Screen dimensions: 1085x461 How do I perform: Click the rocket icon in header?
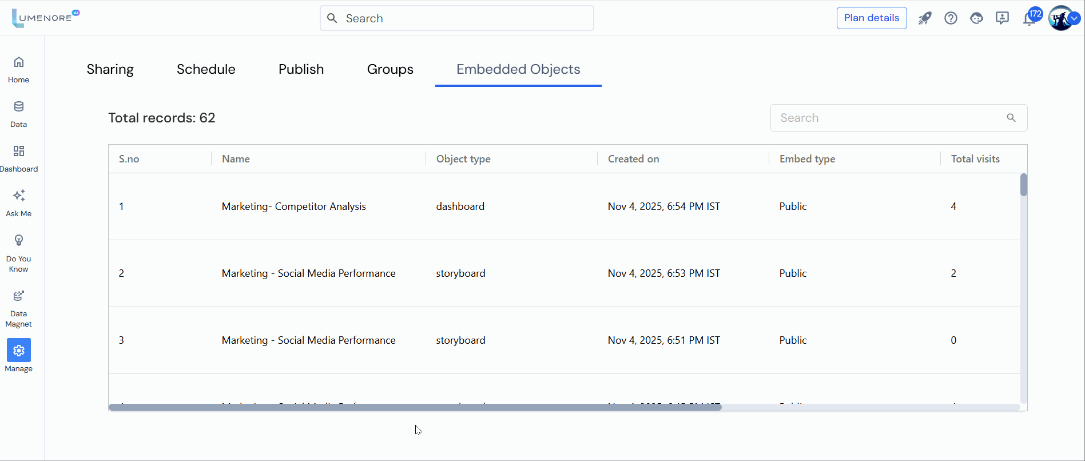point(924,18)
